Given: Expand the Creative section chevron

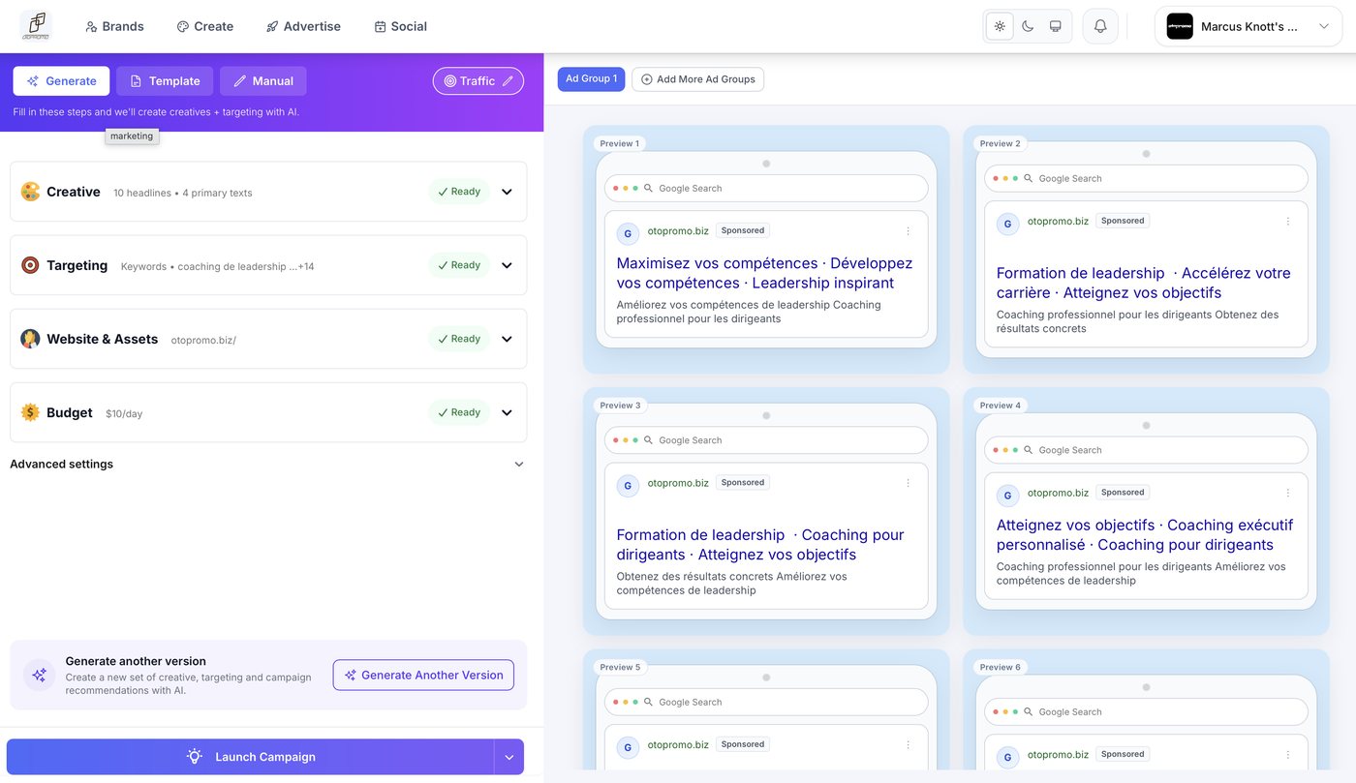Looking at the screenshot, I should point(507,192).
